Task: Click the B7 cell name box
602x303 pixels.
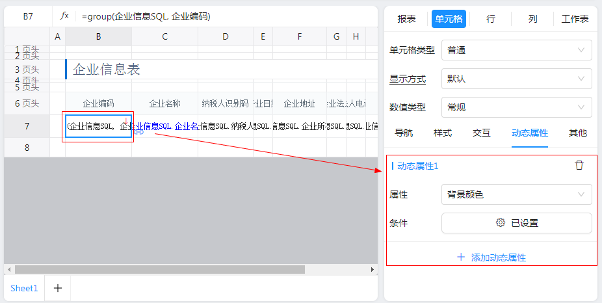Action: pos(28,16)
